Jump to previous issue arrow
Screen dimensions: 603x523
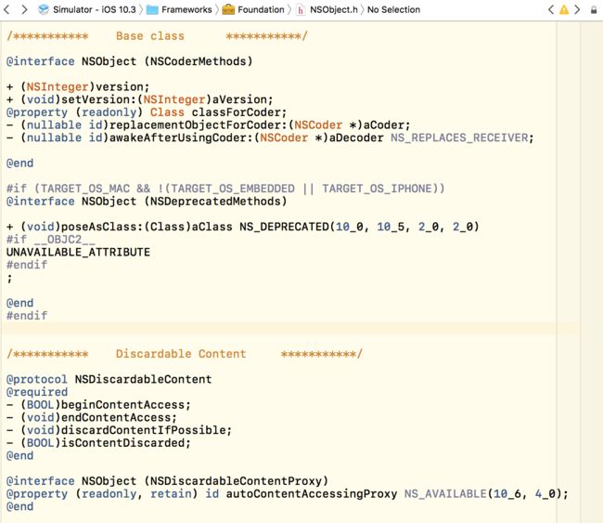551,9
